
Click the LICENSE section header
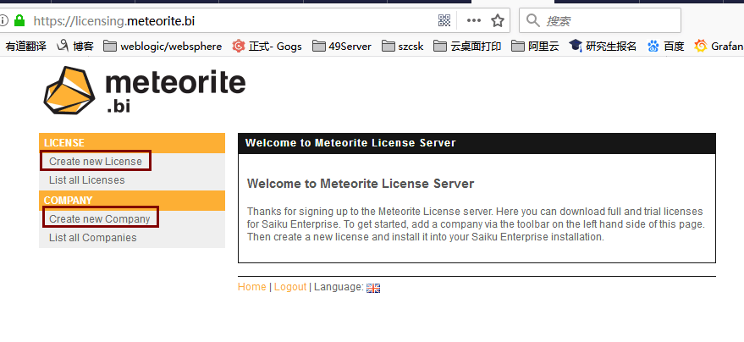(132, 143)
